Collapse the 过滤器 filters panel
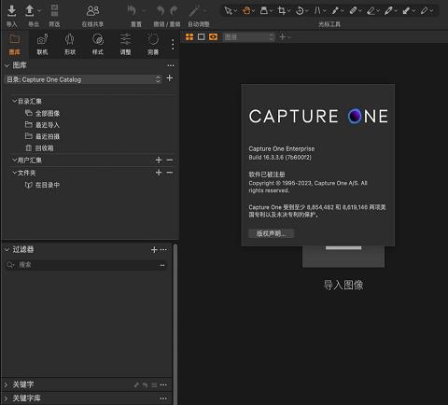The height and width of the screenshot is (405, 448). (7, 249)
